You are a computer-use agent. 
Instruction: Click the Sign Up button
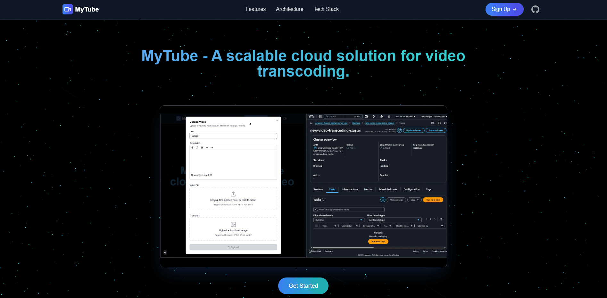pyautogui.click(x=504, y=9)
